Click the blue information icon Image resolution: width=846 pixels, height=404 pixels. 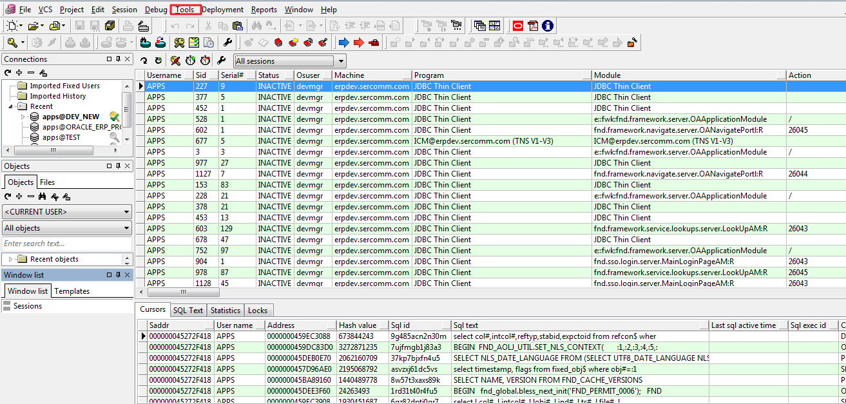tap(547, 26)
